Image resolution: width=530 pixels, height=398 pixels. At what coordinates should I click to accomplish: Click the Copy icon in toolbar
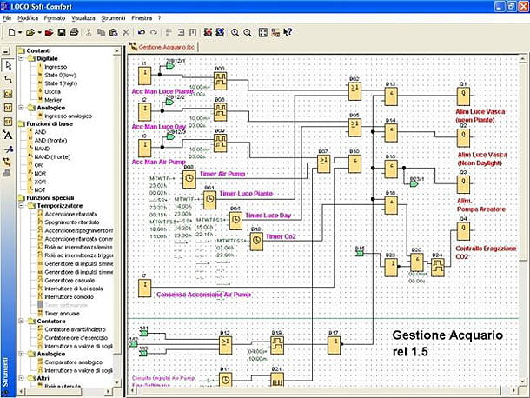(101, 32)
